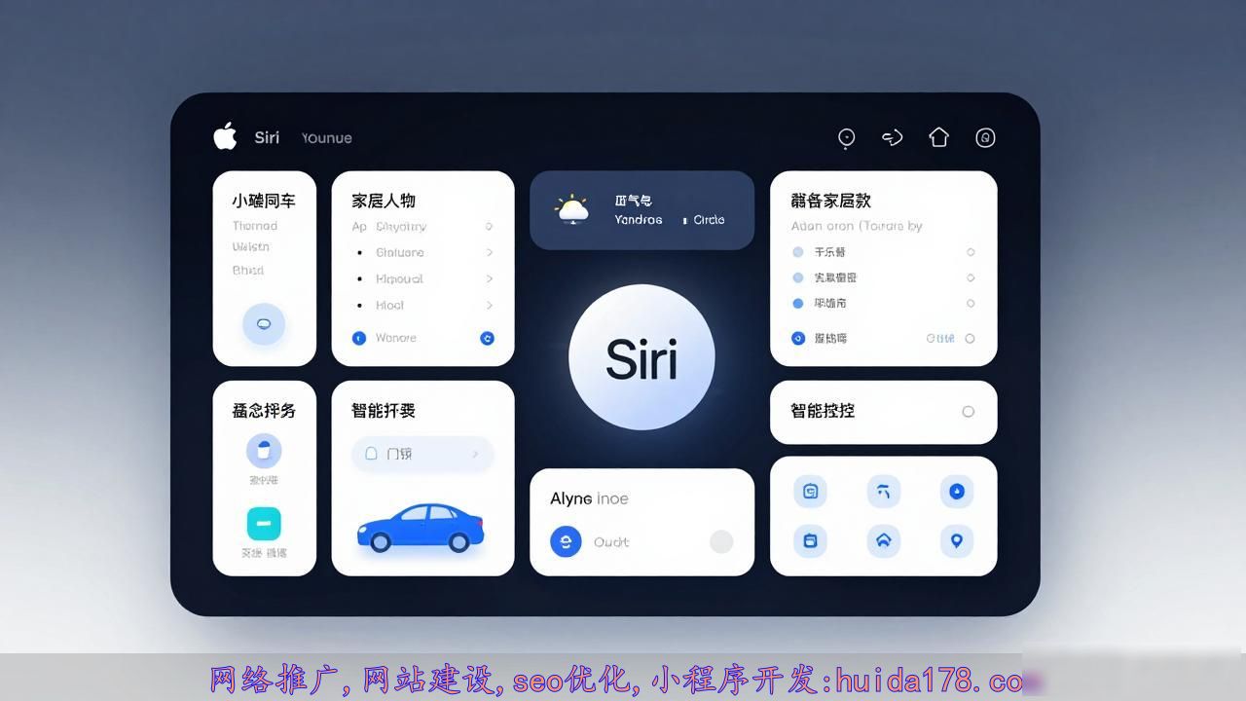Tap the central Siri orb

[641, 357]
